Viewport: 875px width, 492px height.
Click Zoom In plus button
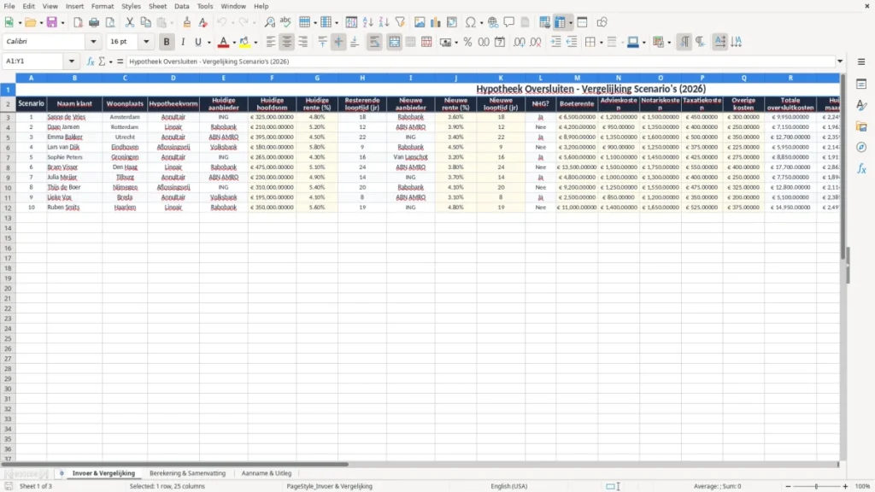845,486
